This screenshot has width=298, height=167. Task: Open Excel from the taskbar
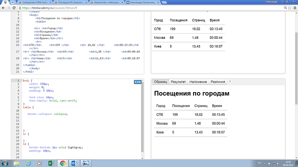point(51,163)
